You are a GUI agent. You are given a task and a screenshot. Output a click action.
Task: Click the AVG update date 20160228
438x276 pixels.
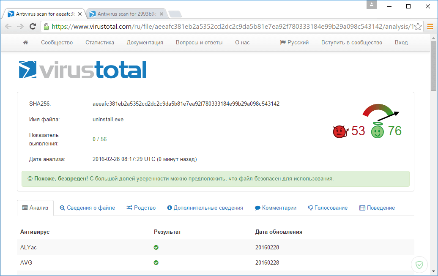tap(267, 262)
